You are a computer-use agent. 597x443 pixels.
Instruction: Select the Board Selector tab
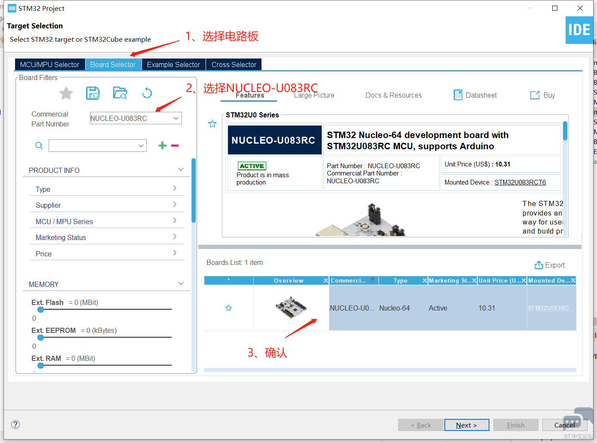[113, 65]
